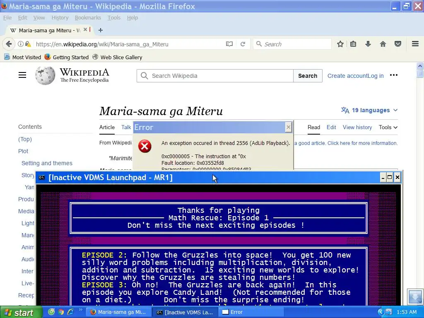Click the Start button

(x=21, y=312)
